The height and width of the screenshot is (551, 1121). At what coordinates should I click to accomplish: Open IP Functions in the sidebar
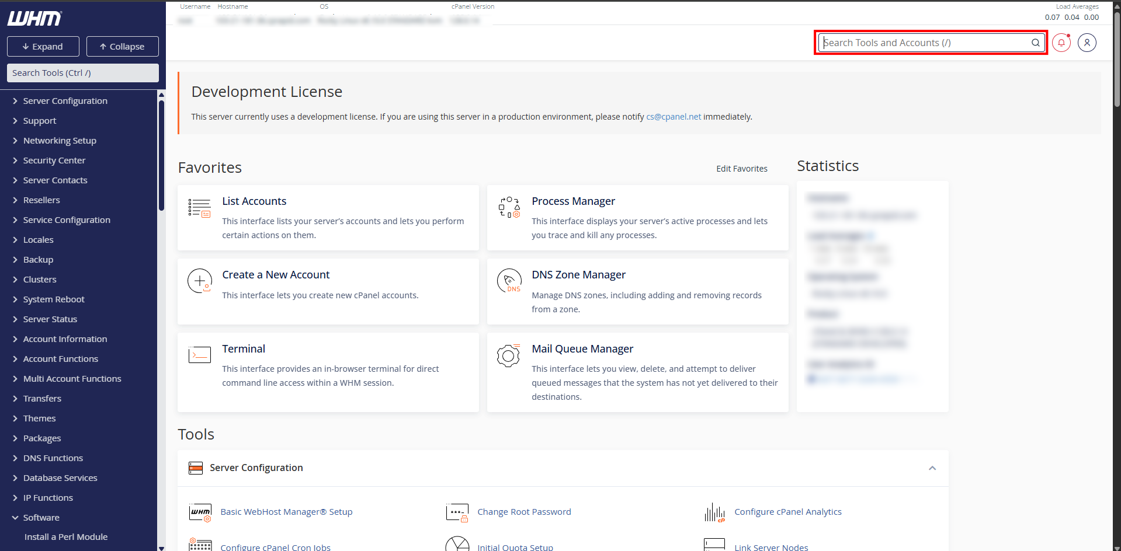click(48, 498)
